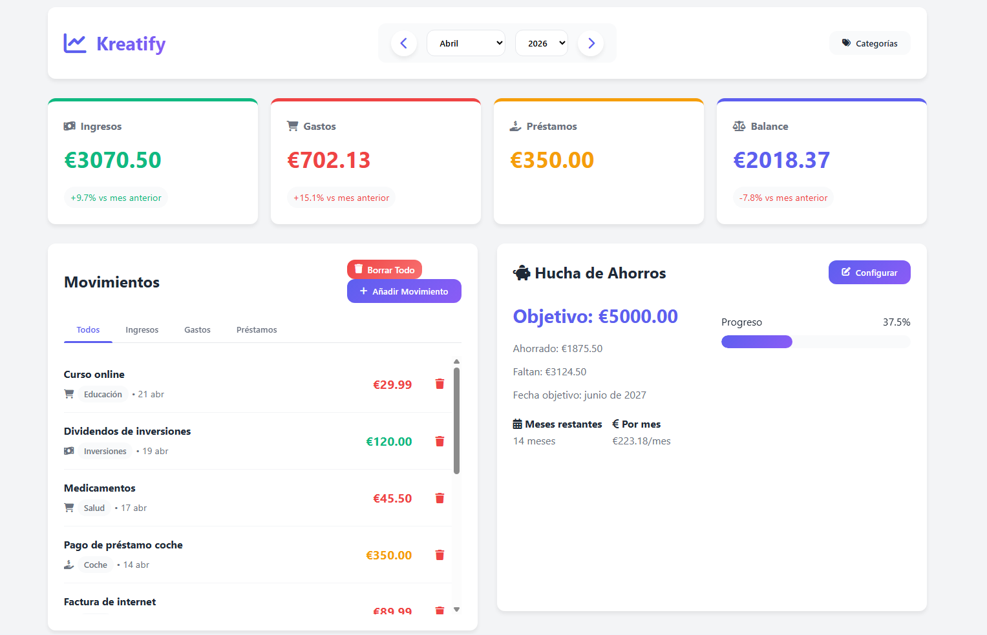Open Configurar for the savings goal

click(869, 272)
